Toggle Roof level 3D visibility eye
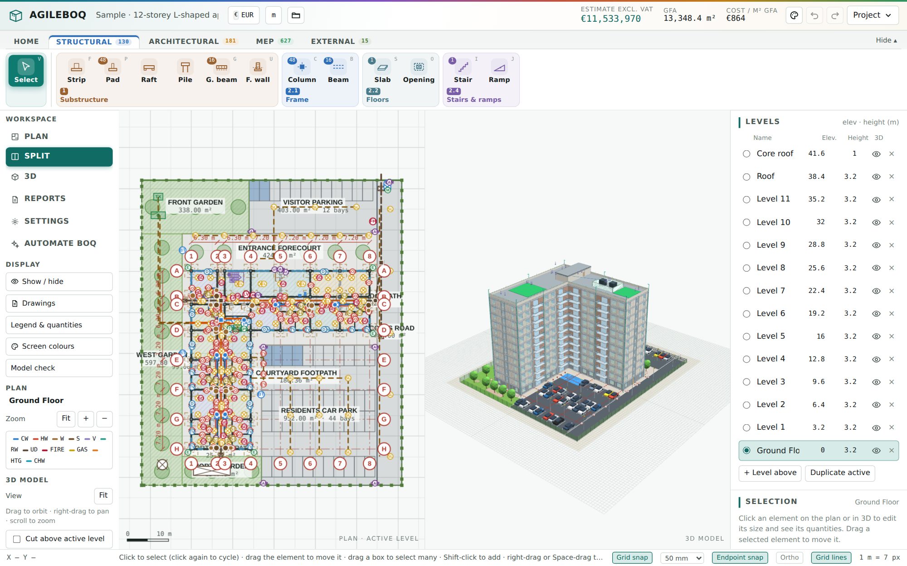The image size is (907, 566). click(x=876, y=177)
